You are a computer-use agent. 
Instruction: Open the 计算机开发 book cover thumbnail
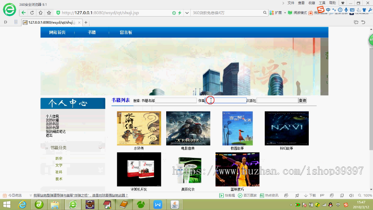coord(139,169)
